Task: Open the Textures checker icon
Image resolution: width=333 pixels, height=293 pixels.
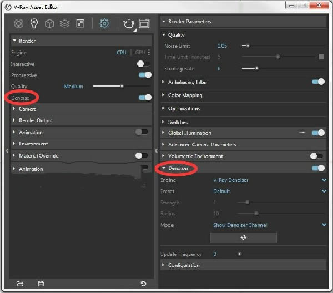Action: click(x=80, y=23)
